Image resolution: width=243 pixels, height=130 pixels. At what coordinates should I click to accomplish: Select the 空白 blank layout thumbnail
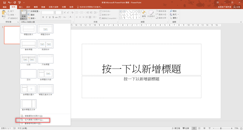tap(29, 74)
